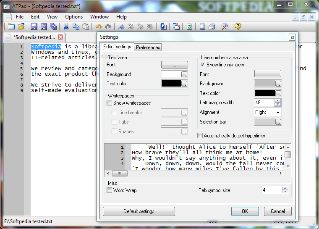Click the Cut scissors icon
The width and height of the screenshot is (319, 229).
[66, 26]
